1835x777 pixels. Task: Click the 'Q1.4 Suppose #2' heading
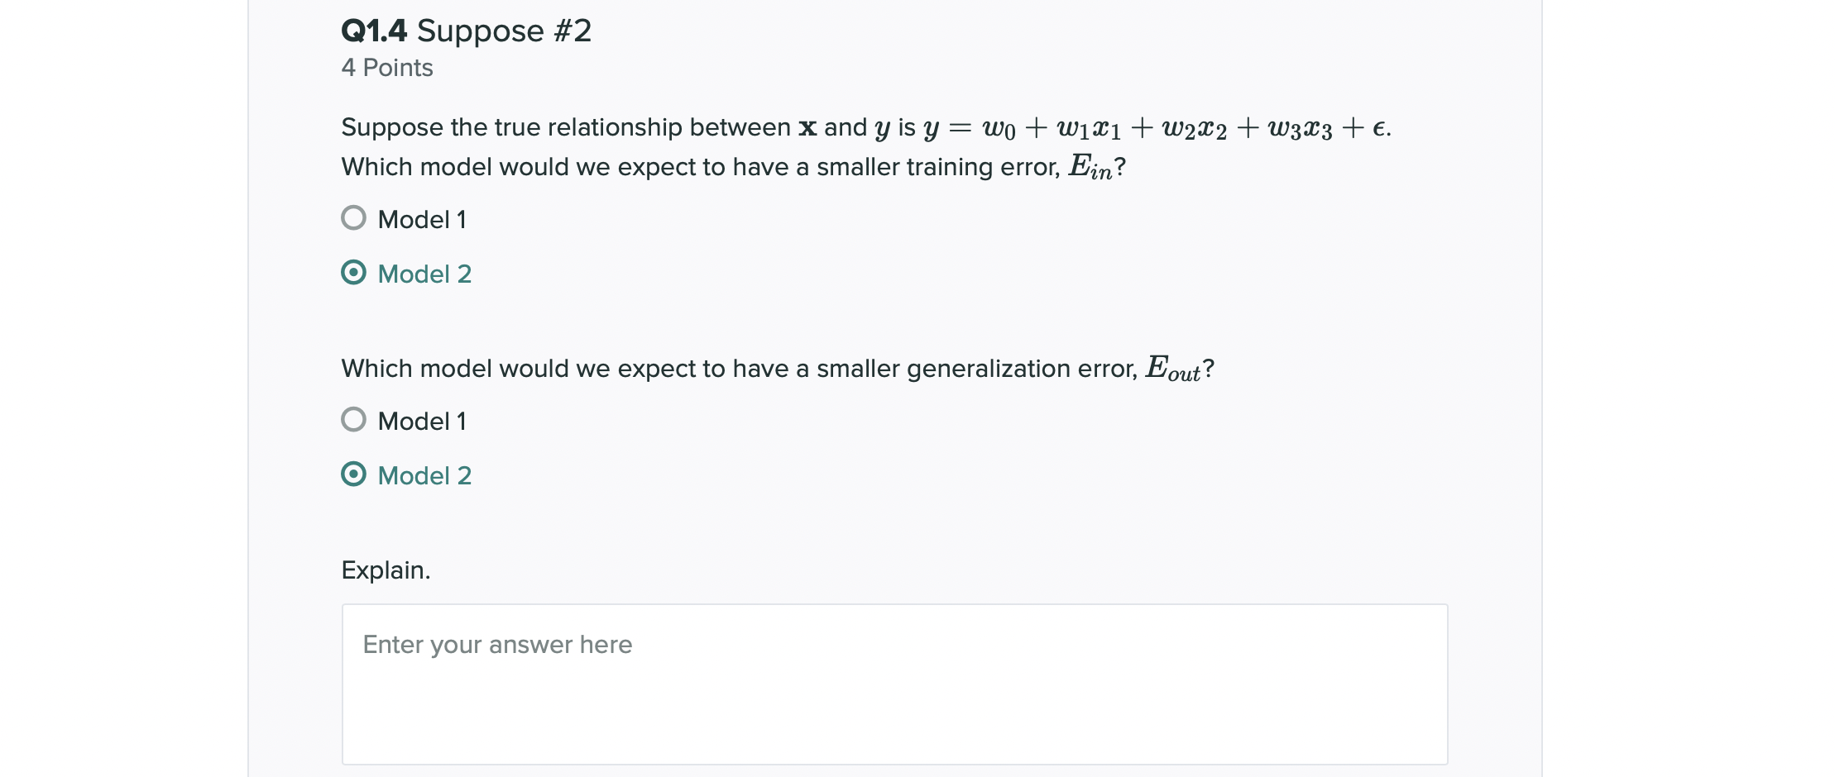[x=467, y=31]
